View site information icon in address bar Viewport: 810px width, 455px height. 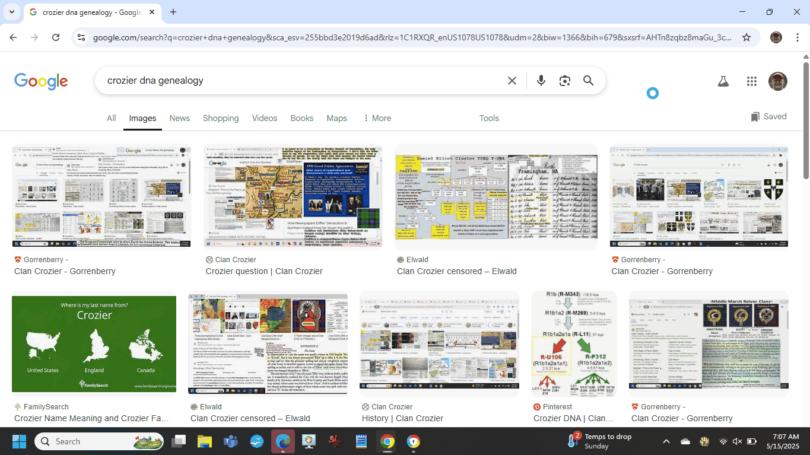(x=81, y=37)
